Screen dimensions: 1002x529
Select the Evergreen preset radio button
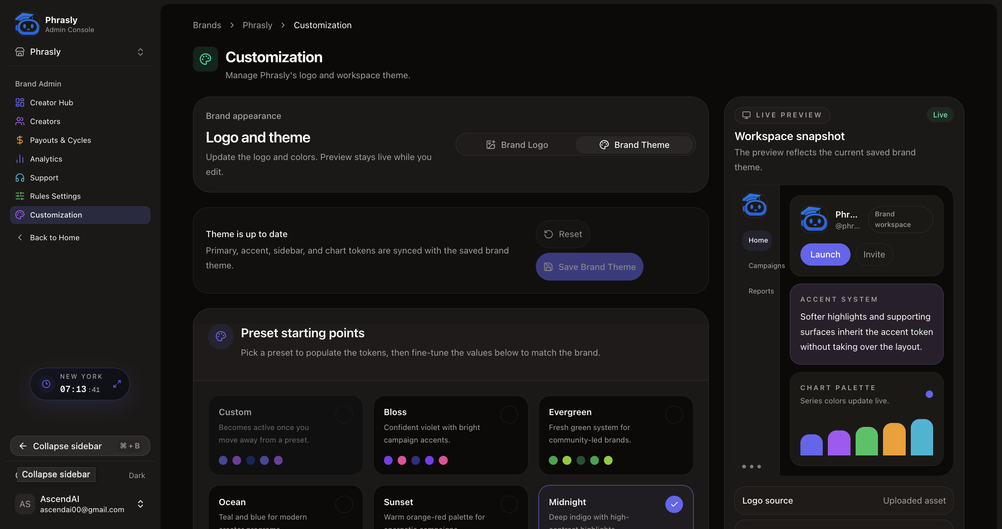point(674,414)
